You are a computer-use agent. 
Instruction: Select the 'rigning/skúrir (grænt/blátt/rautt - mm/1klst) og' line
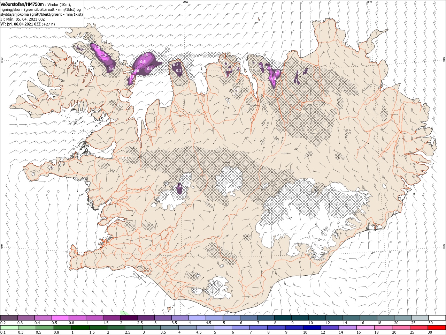(41, 9)
